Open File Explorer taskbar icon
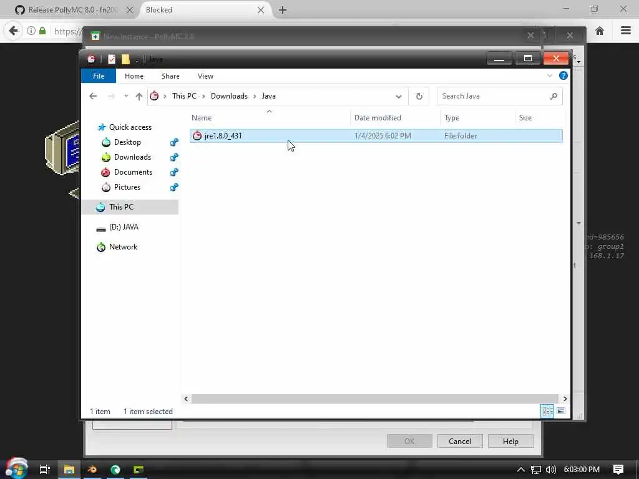Viewport: 639px width, 479px height. pyautogui.click(x=69, y=469)
